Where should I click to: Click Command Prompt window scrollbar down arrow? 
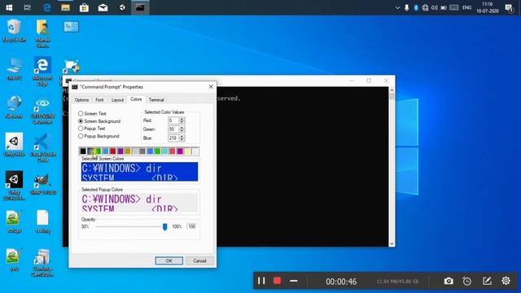point(392,243)
